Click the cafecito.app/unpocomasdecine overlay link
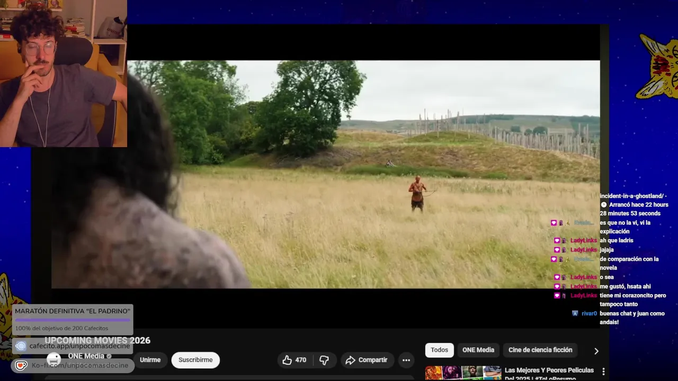The image size is (678, 381). pyautogui.click(x=79, y=346)
